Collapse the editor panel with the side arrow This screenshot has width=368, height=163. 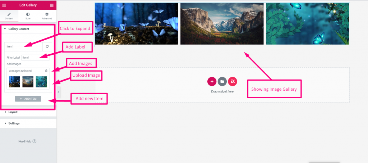tap(58, 92)
